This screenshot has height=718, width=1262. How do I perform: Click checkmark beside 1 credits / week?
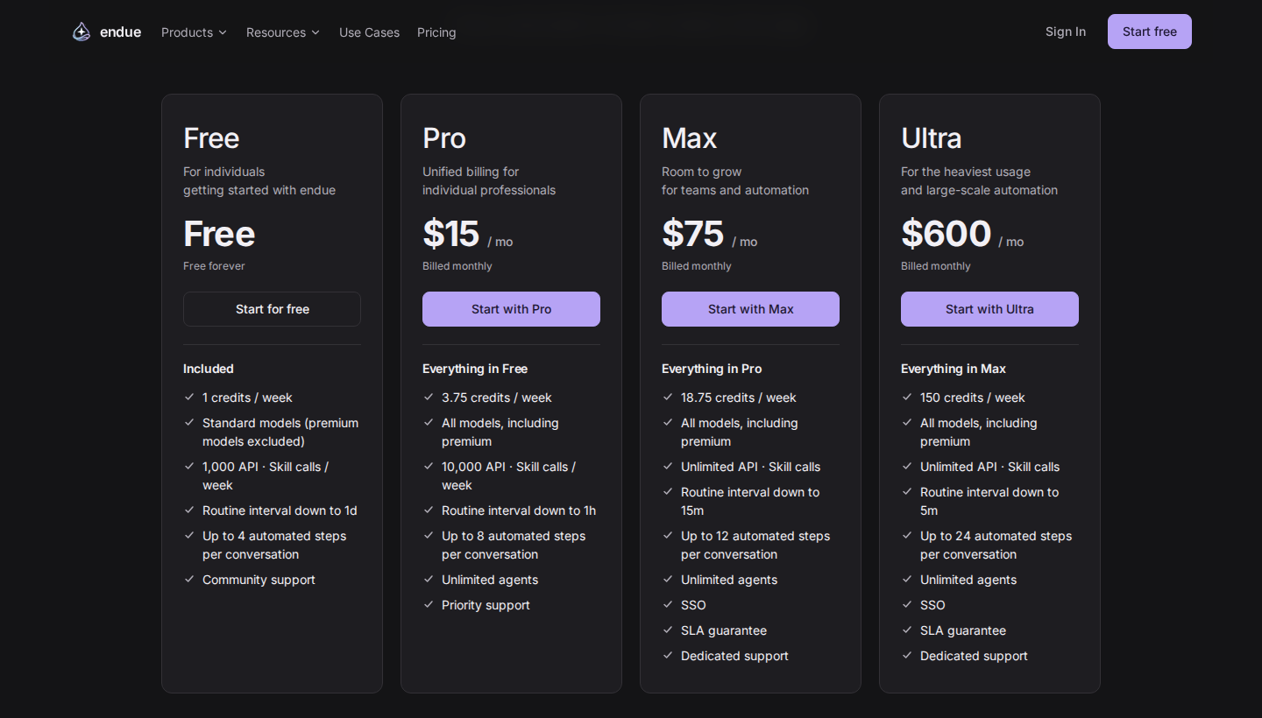click(189, 398)
